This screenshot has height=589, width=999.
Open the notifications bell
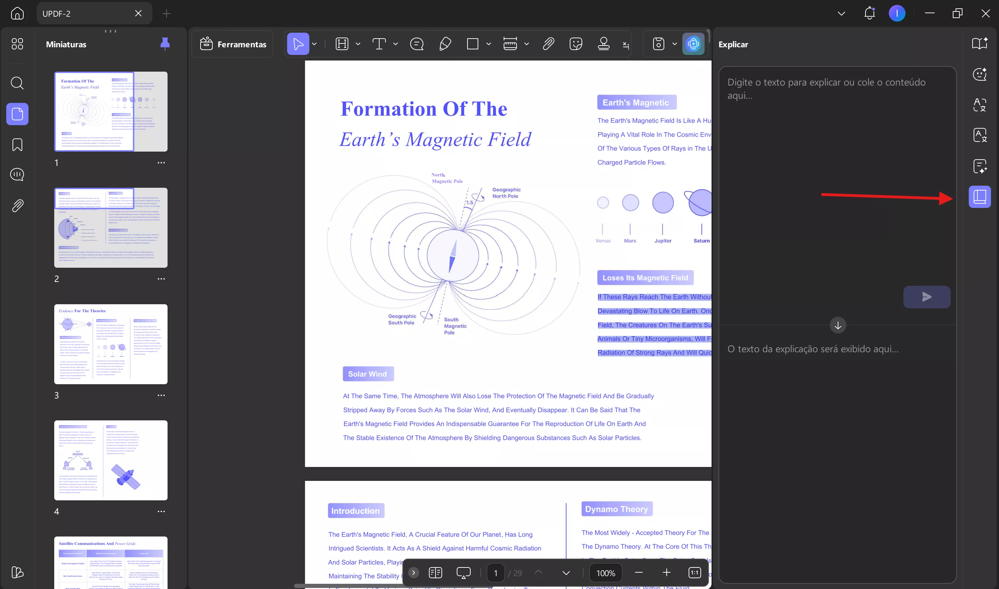click(x=869, y=13)
